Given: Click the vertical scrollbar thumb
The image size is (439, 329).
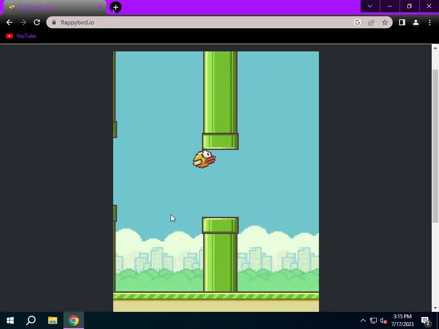Looking at the screenshot, I should [435, 147].
